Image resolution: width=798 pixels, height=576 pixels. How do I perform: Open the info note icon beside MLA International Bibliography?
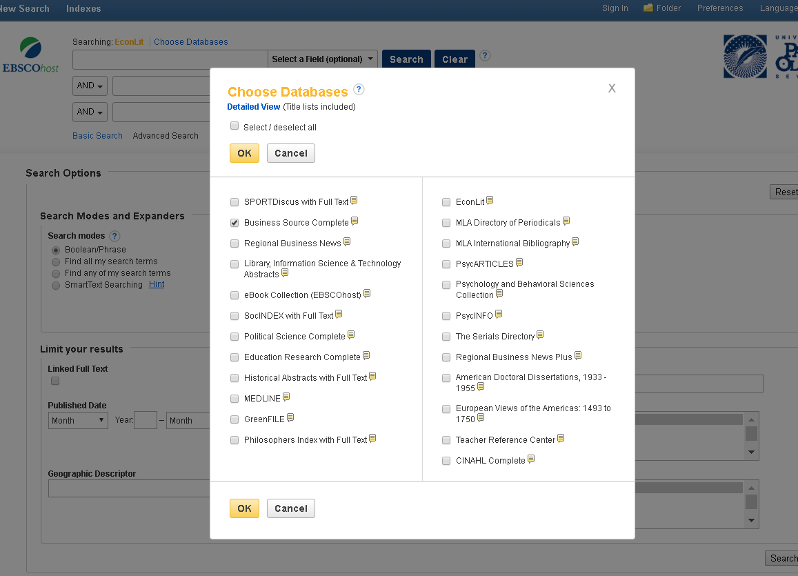[x=575, y=241]
